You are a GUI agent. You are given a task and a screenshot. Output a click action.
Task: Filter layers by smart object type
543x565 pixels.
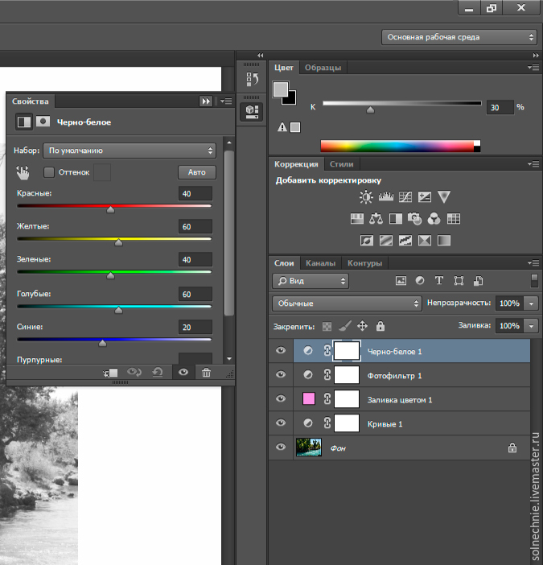pyautogui.click(x=478, y=281)
